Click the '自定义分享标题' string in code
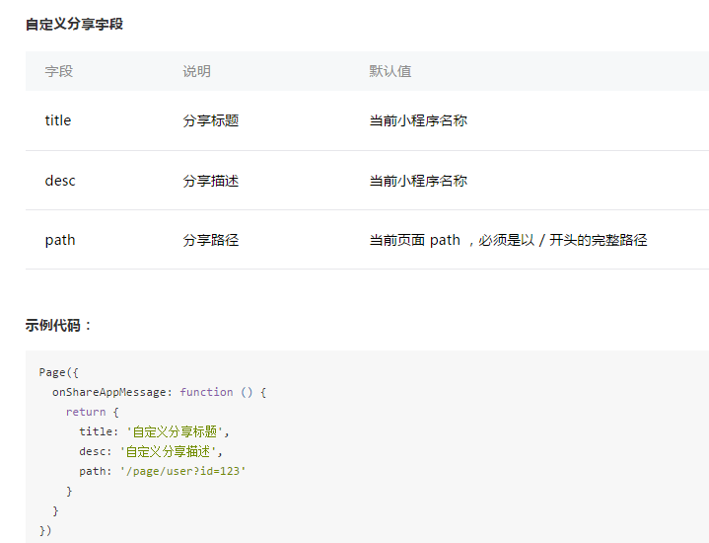This screenshot has height=543, width=709. [x=177, y=431]
